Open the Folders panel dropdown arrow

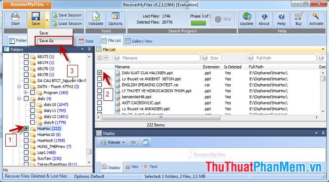[82, 49]
